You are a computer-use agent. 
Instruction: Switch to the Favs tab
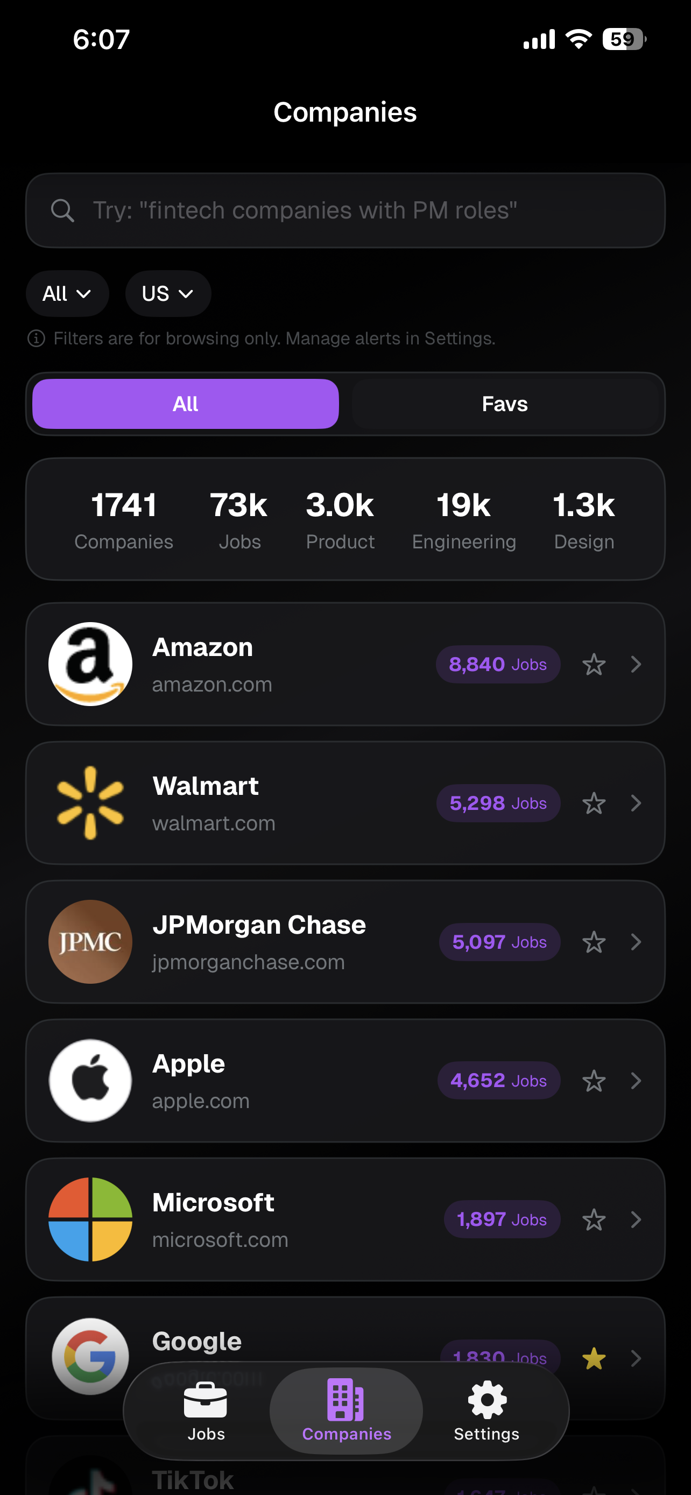coord(505,404)
